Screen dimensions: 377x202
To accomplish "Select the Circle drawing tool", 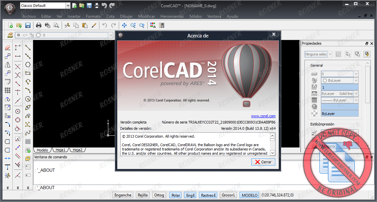I will click(x=28, y=99).
